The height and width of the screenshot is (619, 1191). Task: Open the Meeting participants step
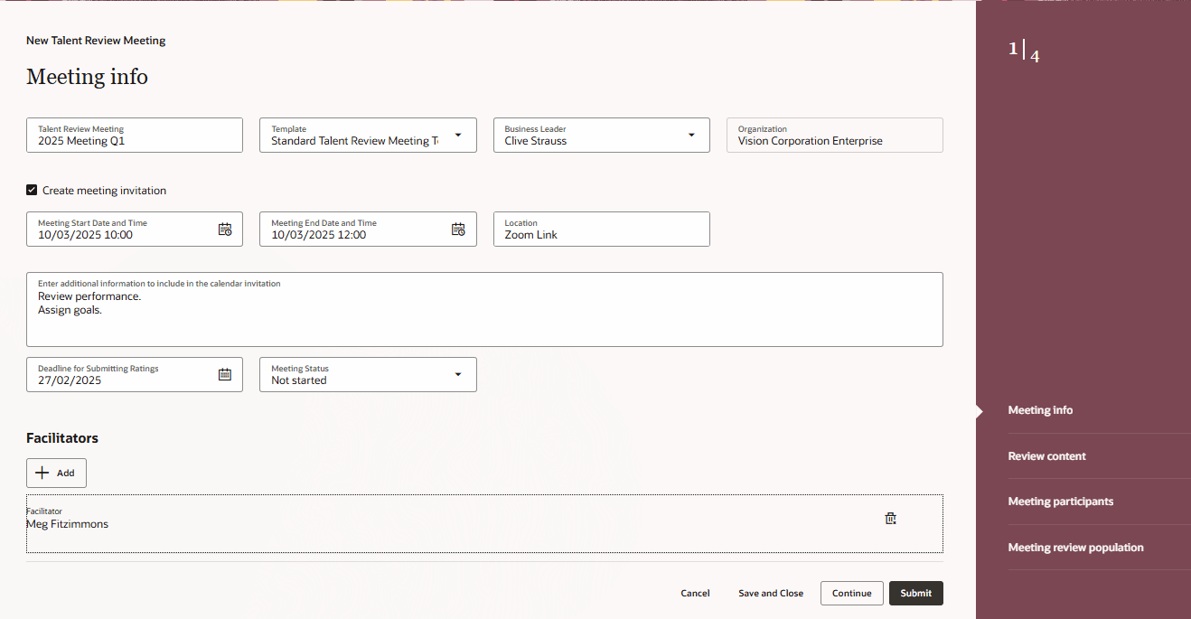pos(1060,501)
